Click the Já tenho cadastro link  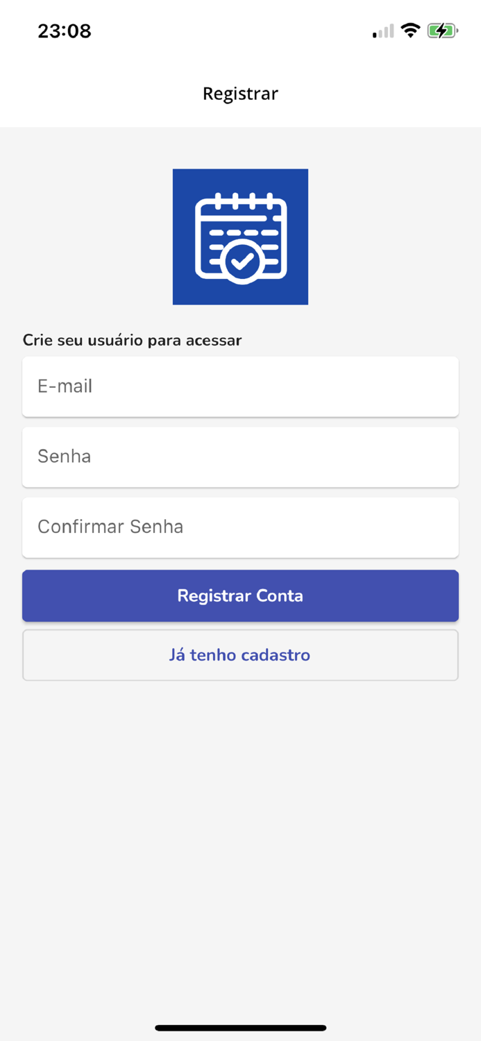tap(240, 654)
